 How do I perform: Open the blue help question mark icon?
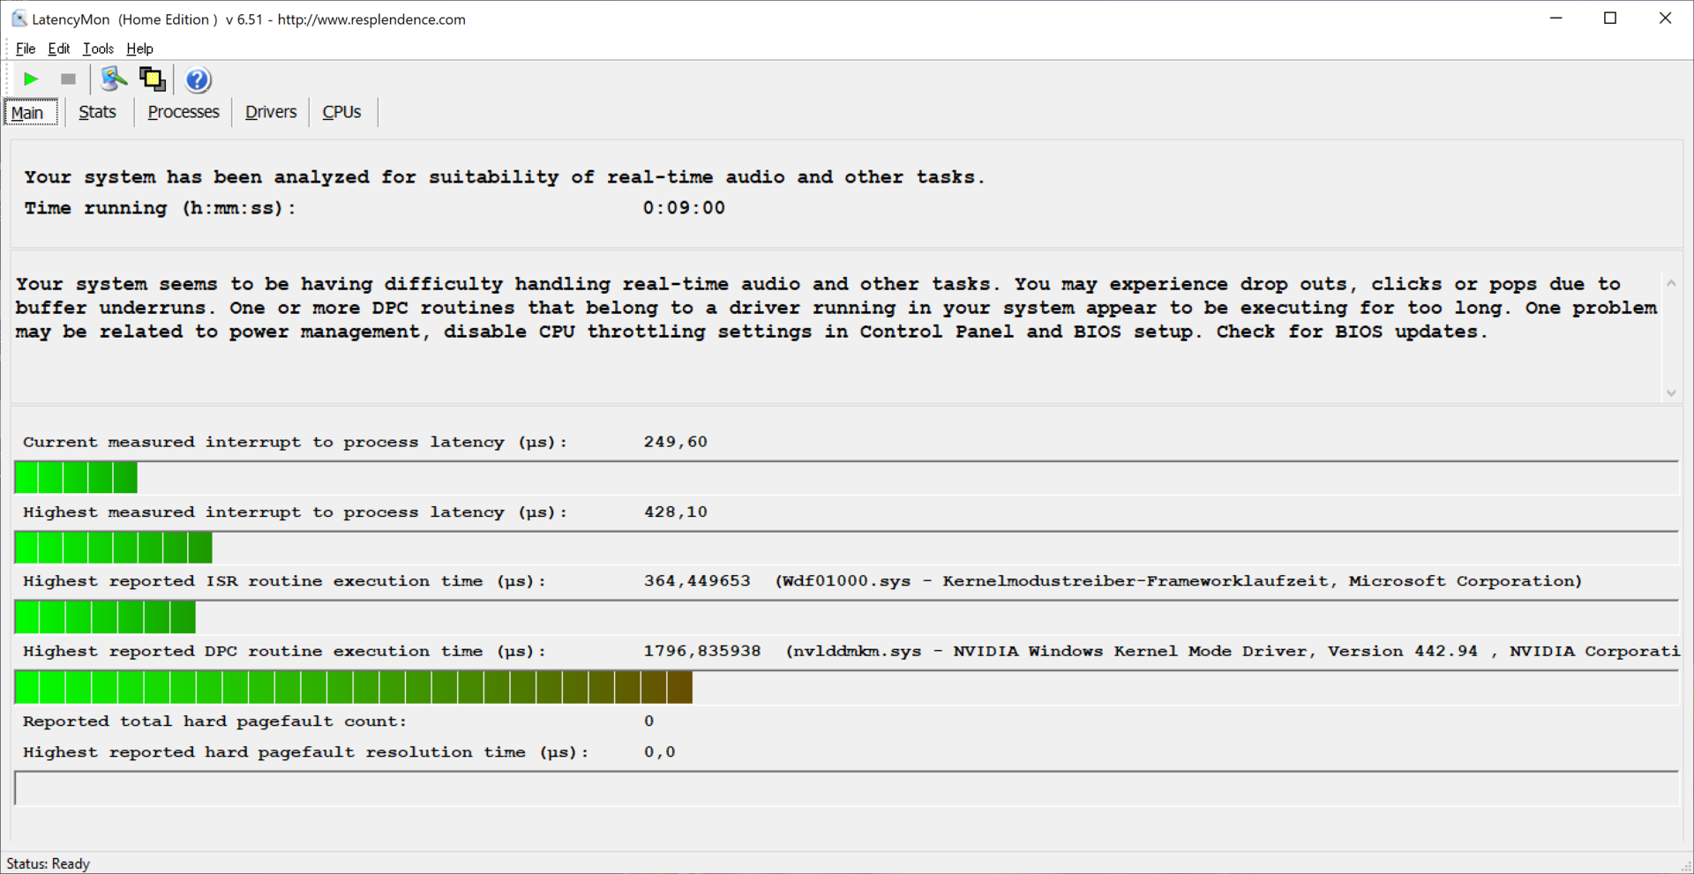tap(199, 80)
